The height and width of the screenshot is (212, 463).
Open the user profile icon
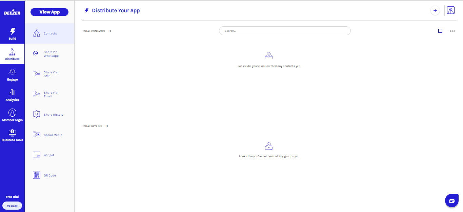point(450,10)
